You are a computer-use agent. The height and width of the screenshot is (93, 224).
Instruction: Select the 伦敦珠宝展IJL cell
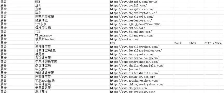pos(72,50)
